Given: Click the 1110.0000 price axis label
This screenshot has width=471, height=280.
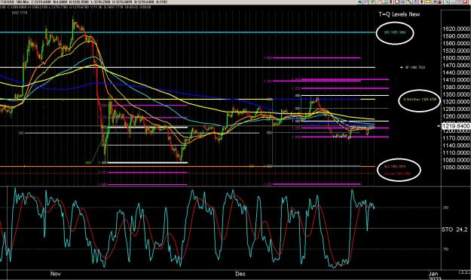Looking at the screenshot, I should [x=456, y=152].
